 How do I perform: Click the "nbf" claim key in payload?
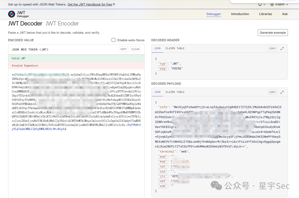[x=163, y=181]
